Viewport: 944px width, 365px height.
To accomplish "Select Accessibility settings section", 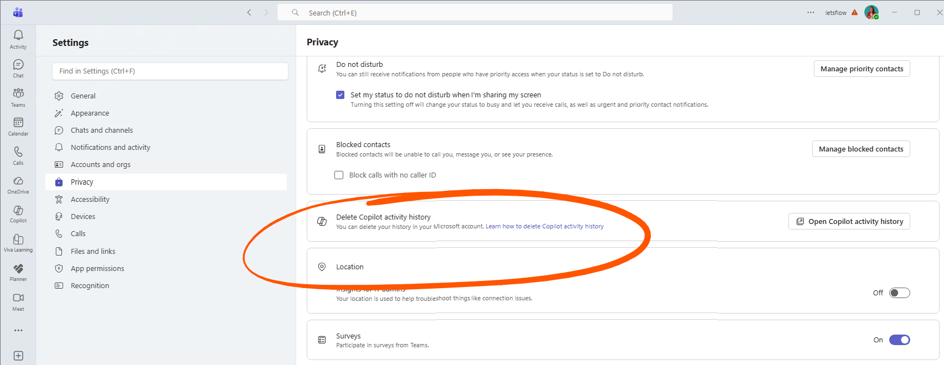I will [x=90, y=200].
